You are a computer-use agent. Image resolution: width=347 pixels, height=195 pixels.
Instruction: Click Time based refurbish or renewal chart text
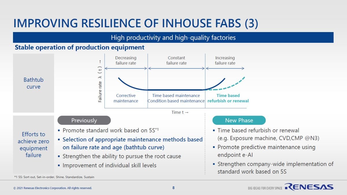pos(228,98)
